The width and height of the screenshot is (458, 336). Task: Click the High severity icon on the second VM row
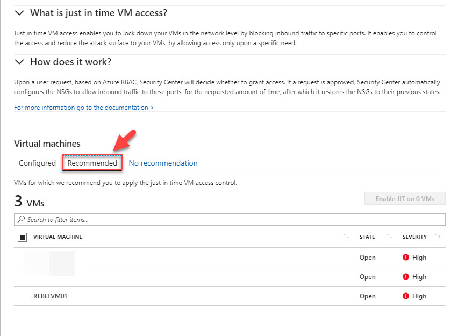405,277
